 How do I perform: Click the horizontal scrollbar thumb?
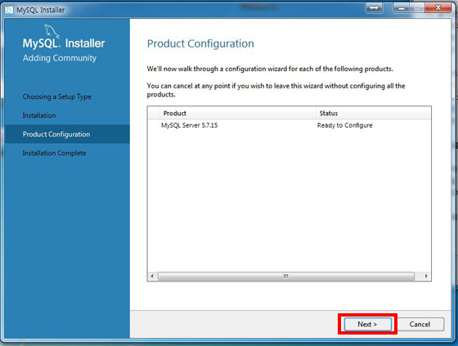(x=286, y=276)
